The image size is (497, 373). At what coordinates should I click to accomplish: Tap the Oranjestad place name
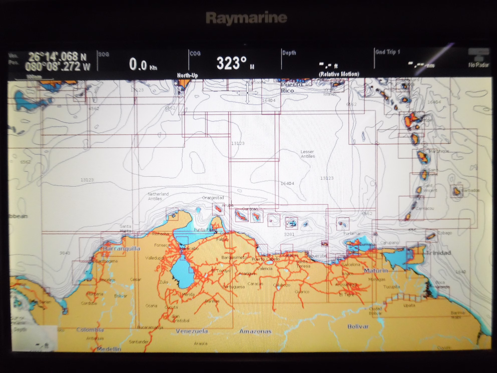pyautogui.click(x=213, y=198)
